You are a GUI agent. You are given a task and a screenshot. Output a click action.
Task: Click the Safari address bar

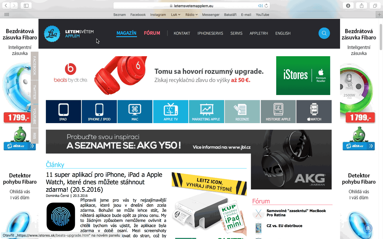click(191, 6)
